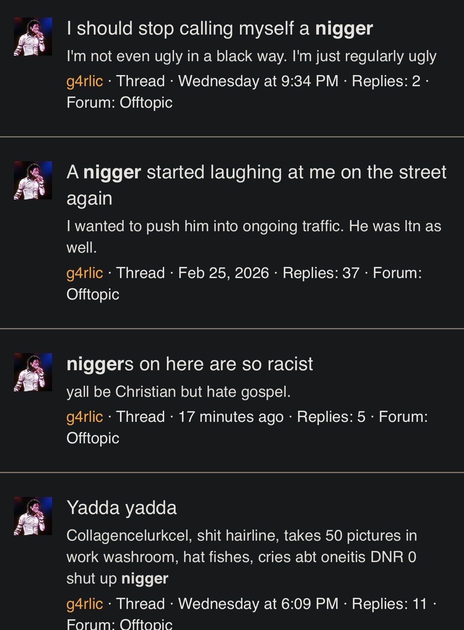Click g4rlic username on the 11-replies thread

point(85,604)
